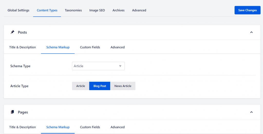Screen dimensions: 263x134
Task: Choose News Article as article type
Action: [123, 86]
